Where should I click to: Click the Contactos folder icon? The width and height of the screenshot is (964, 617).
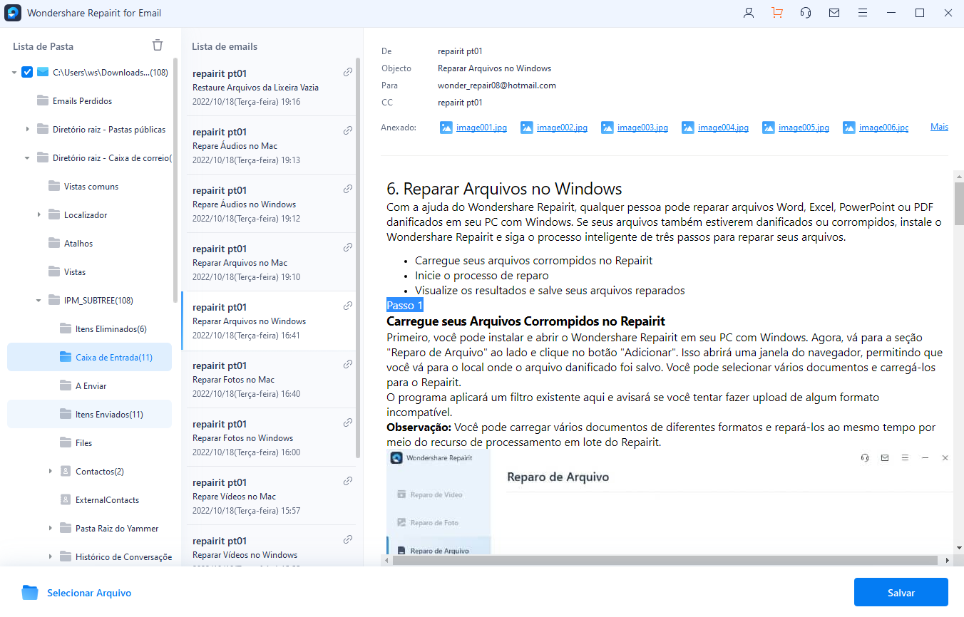[66, 471]
